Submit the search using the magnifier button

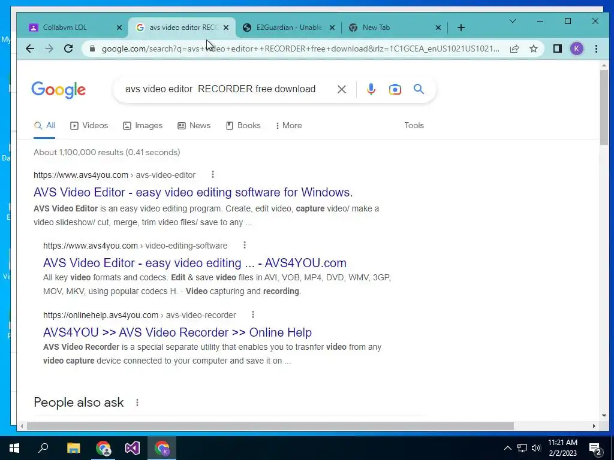coord(419,89)
